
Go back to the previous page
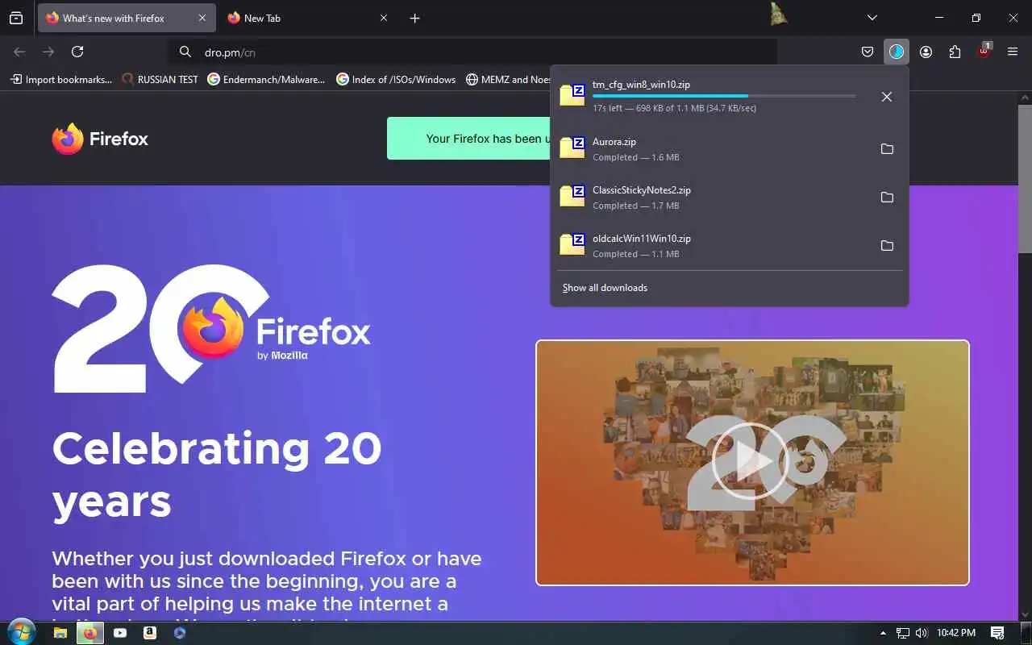[20, 52]
